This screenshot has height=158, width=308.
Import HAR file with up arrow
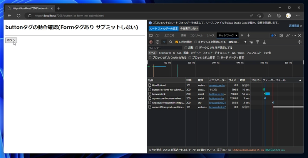coord(258,42)
